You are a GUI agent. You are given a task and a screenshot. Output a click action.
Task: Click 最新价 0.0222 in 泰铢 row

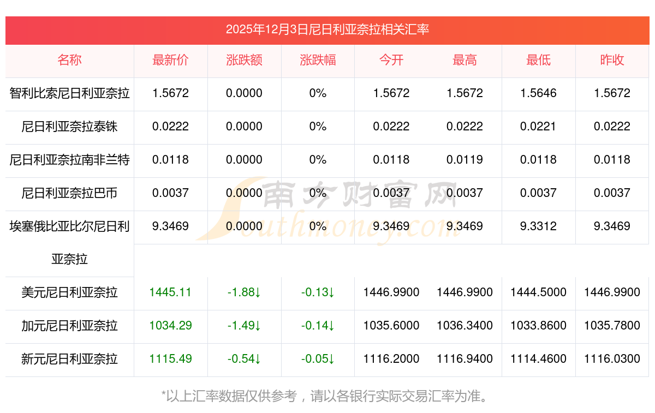[x=170, y=127]
